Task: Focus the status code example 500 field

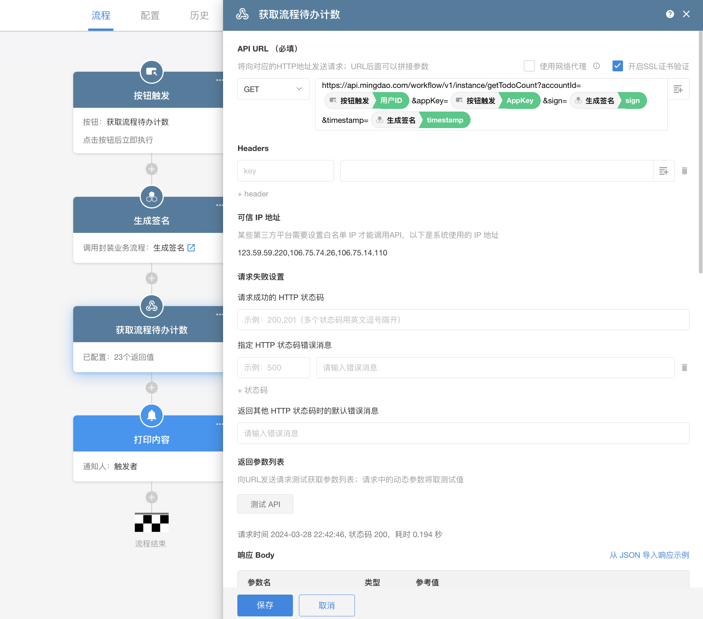Action: click(x=274, y=368)
